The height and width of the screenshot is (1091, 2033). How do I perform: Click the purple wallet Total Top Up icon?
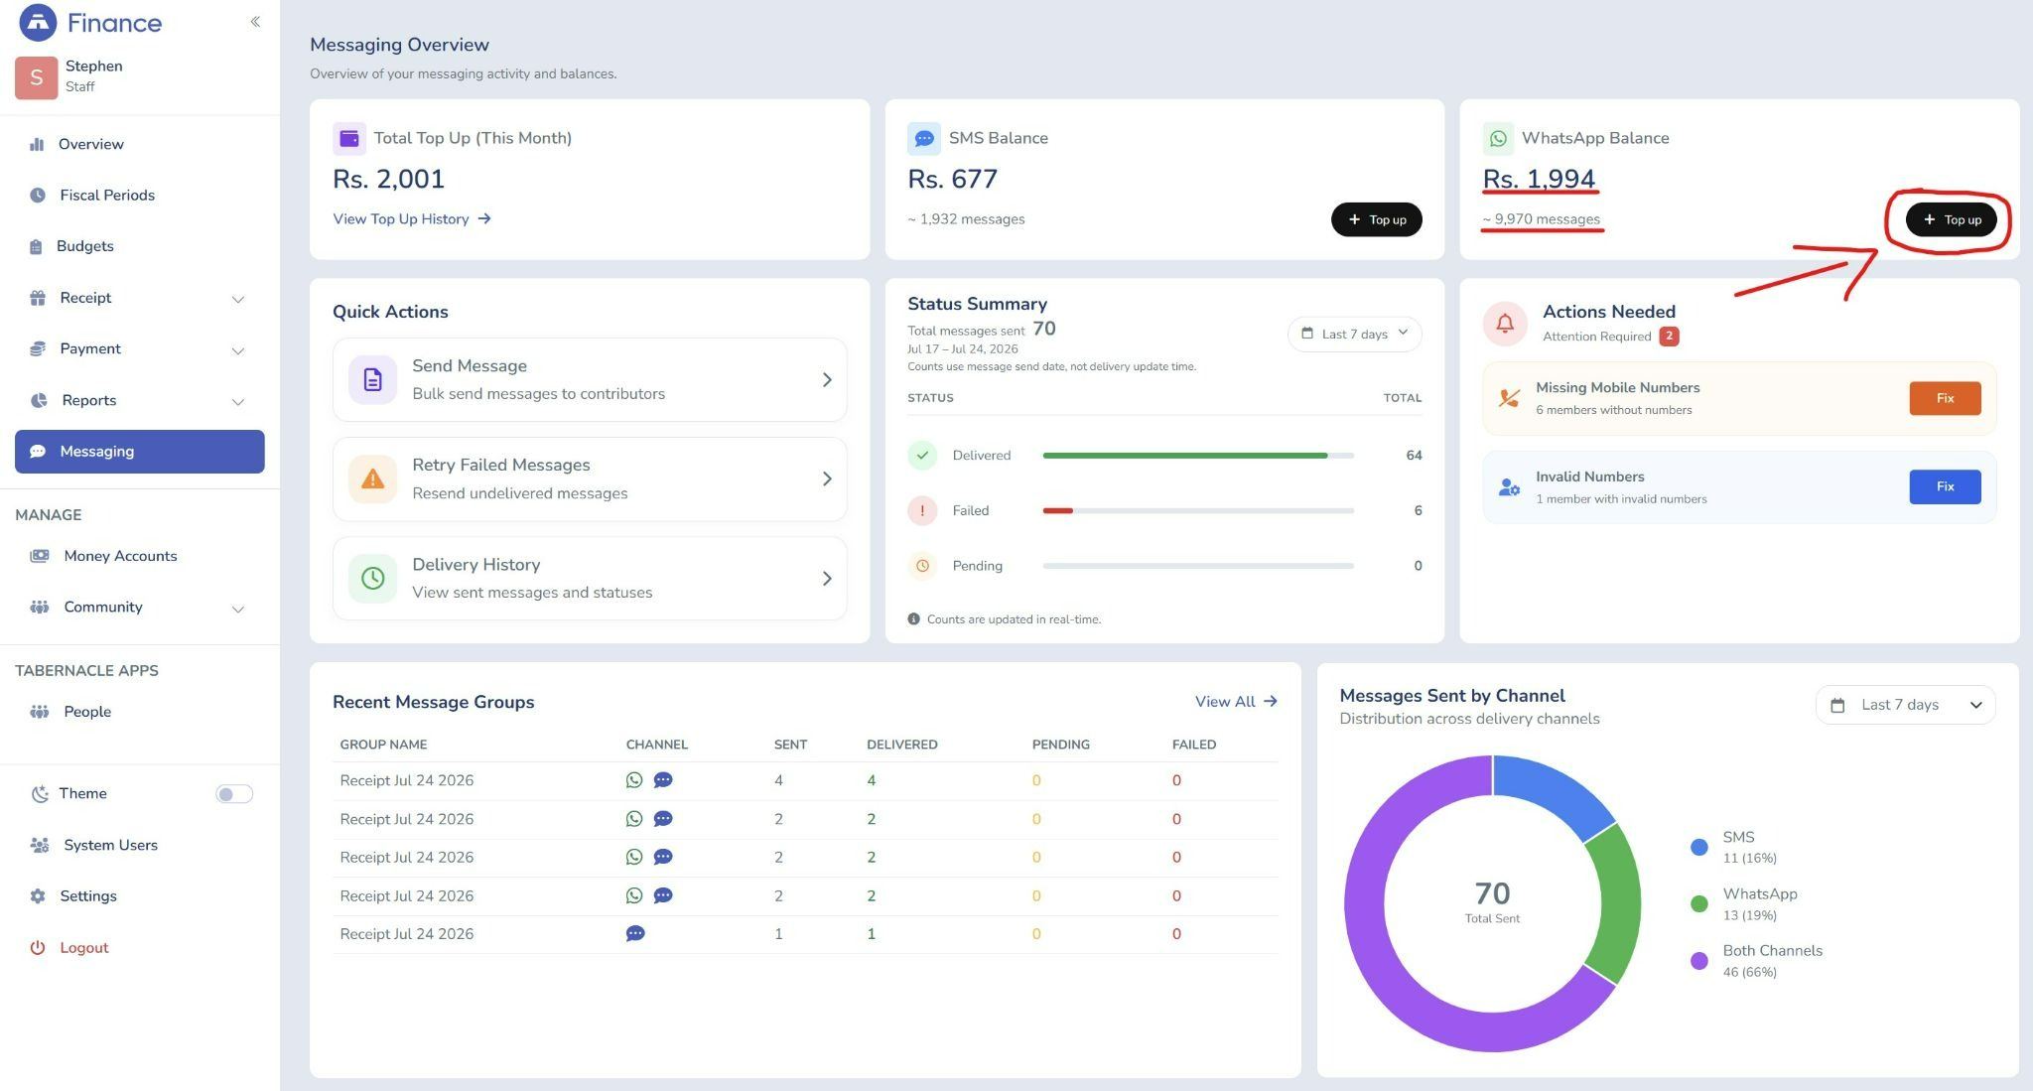(349, 138)
